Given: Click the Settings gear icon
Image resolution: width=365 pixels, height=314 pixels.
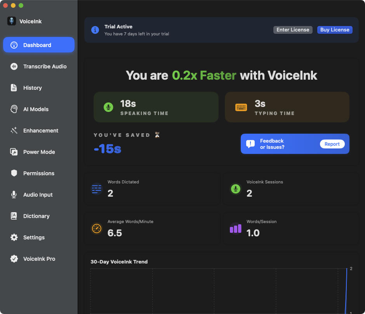Looking at the screenshot, I should click(x=14, y=237).
